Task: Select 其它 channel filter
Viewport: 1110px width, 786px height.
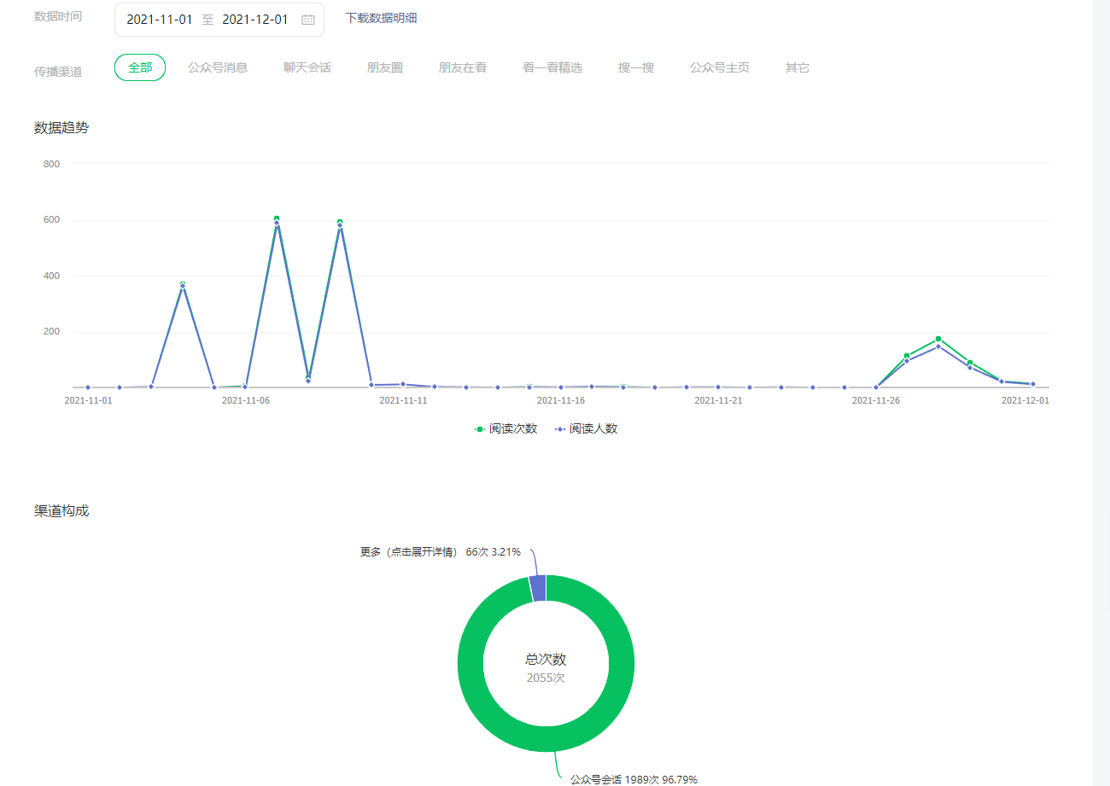Action: point(797,67)
